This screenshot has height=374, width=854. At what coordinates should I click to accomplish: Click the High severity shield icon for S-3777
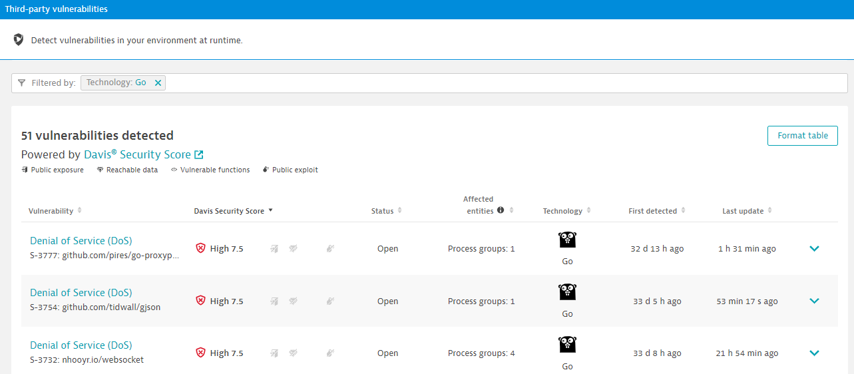point(200,248)
